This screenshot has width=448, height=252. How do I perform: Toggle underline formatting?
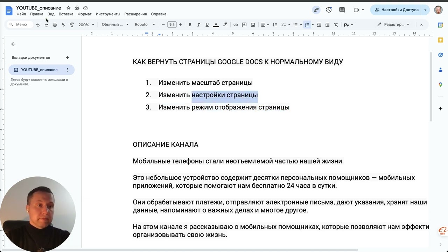pos(207,25)
